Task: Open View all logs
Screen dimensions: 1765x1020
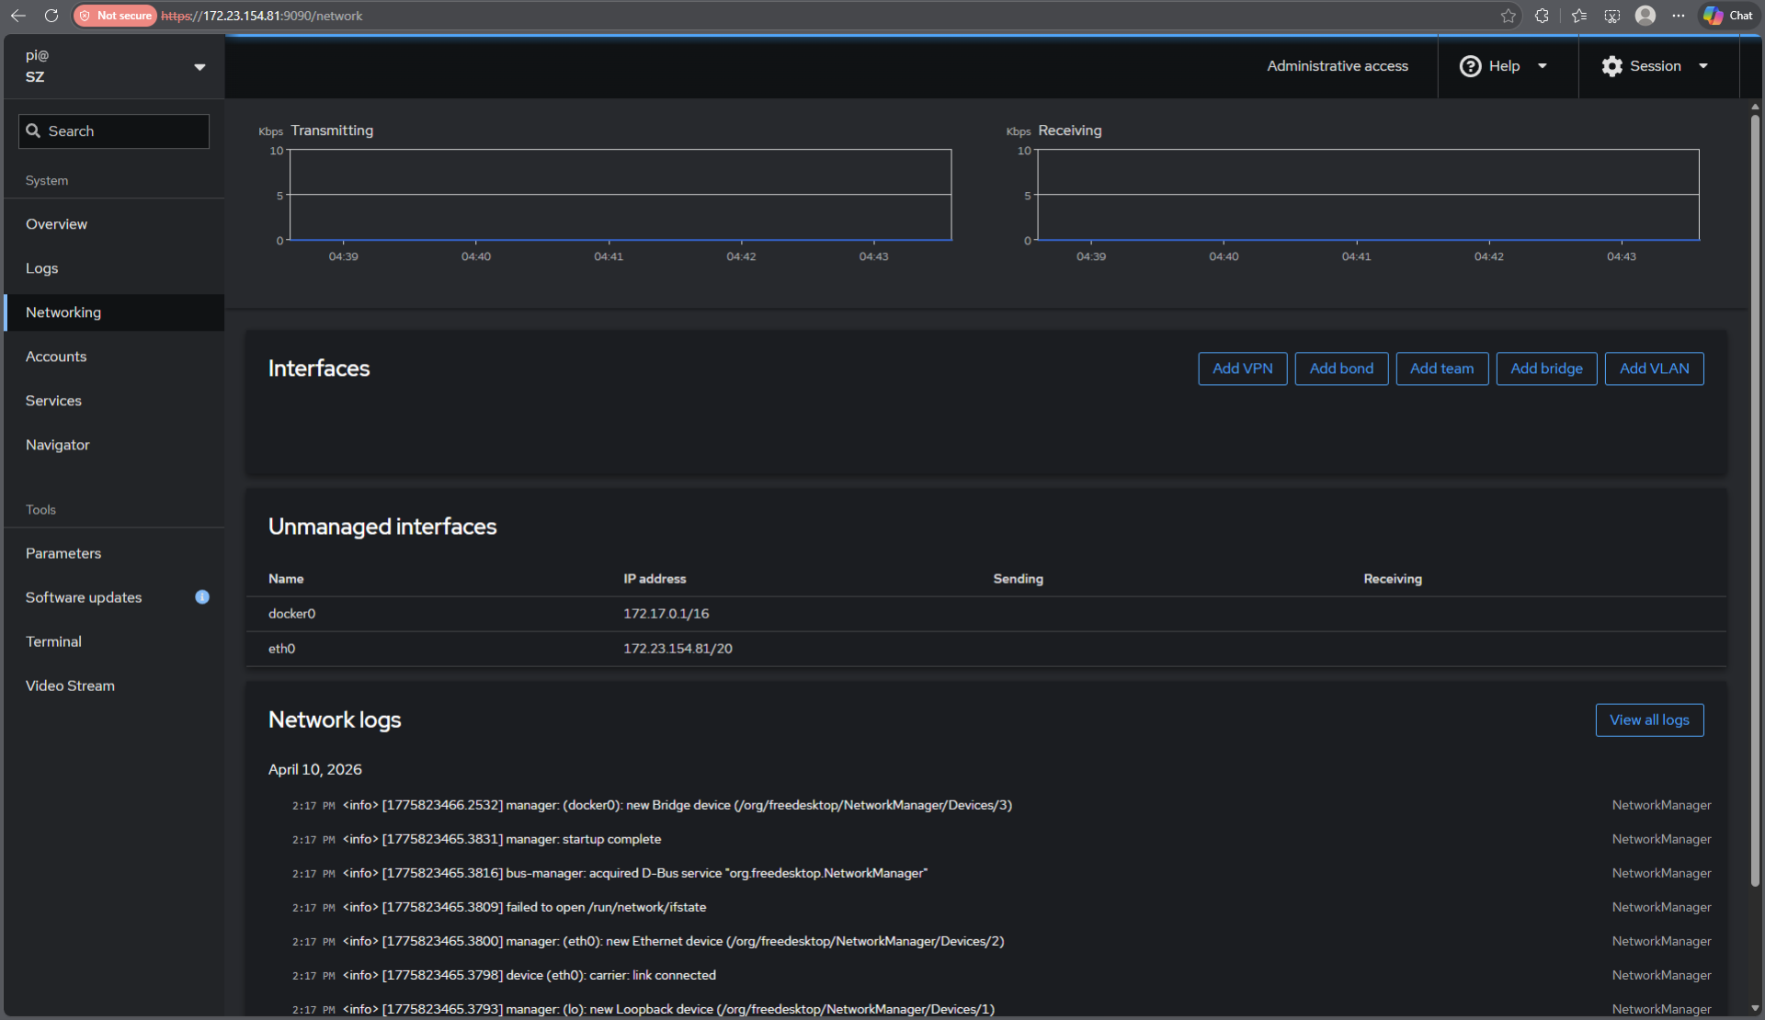Action: coord(1649,720)
